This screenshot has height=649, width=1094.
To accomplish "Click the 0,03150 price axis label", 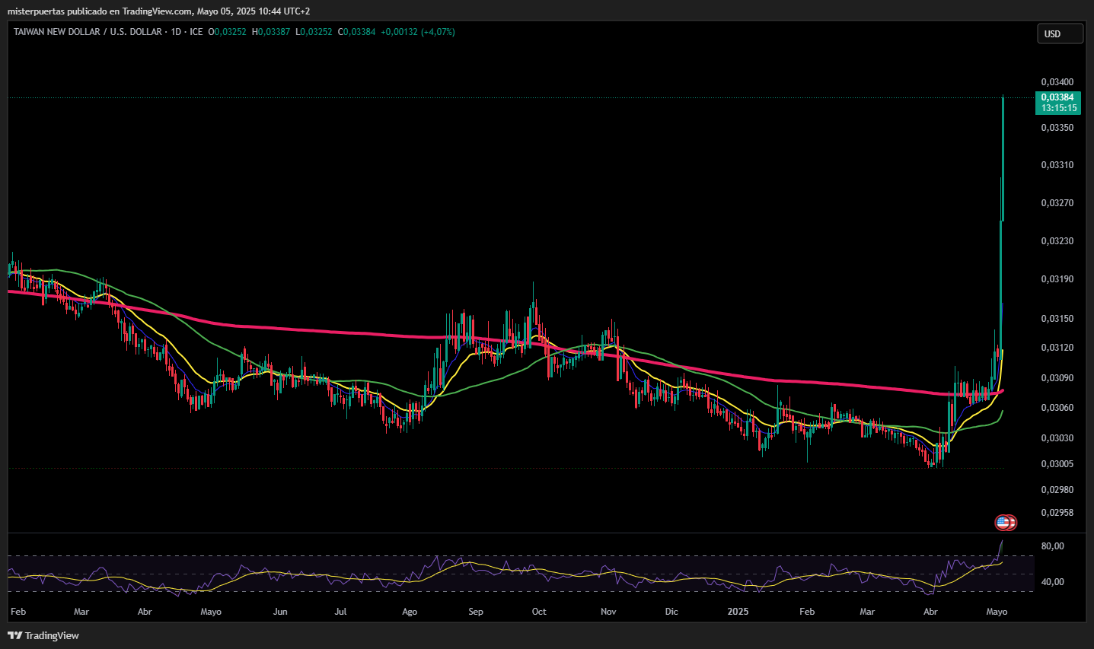I will (1057, 319).
